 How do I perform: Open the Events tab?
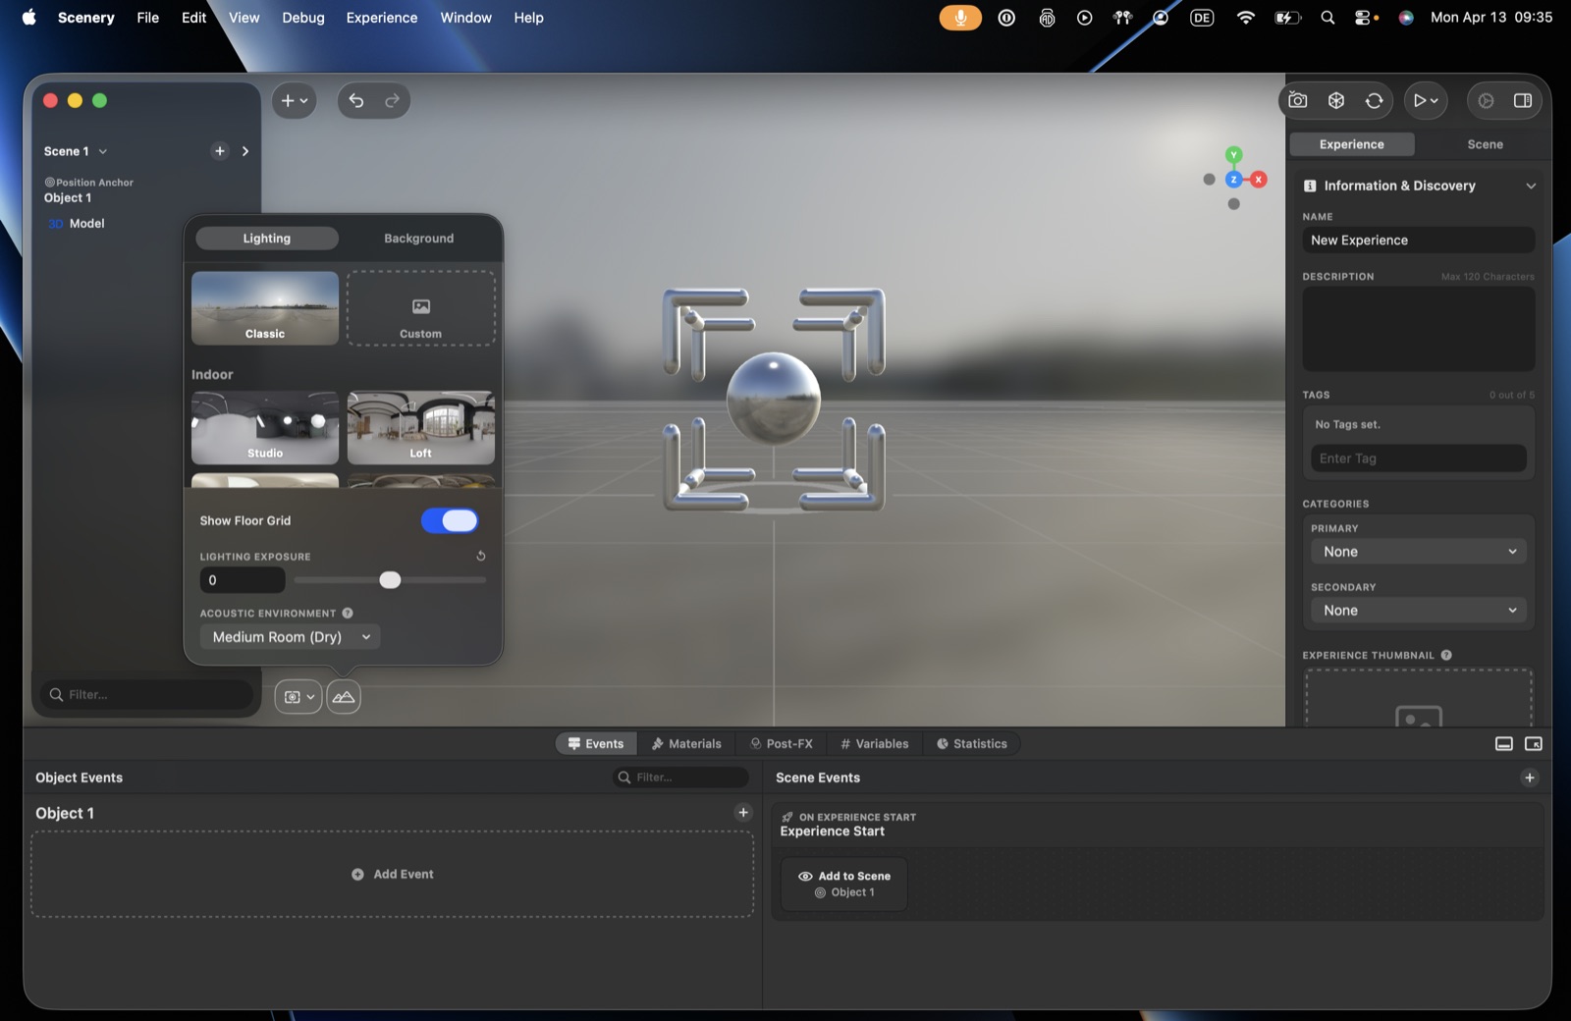point(596,744)
